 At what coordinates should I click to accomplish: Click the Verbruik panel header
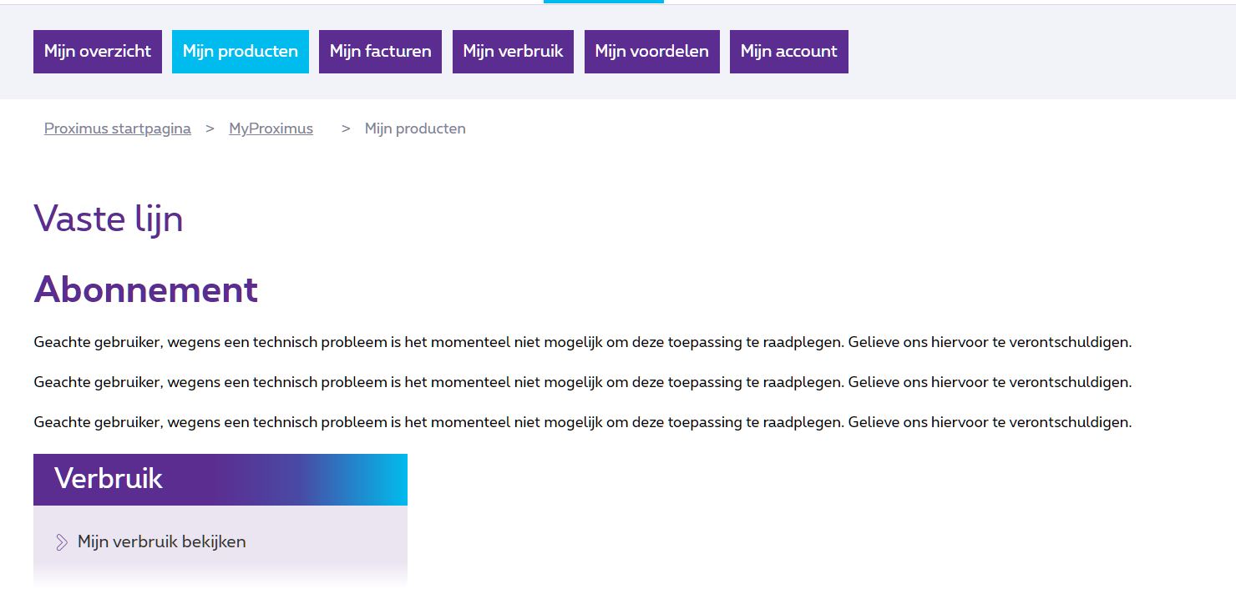click(x=220, y=480)
